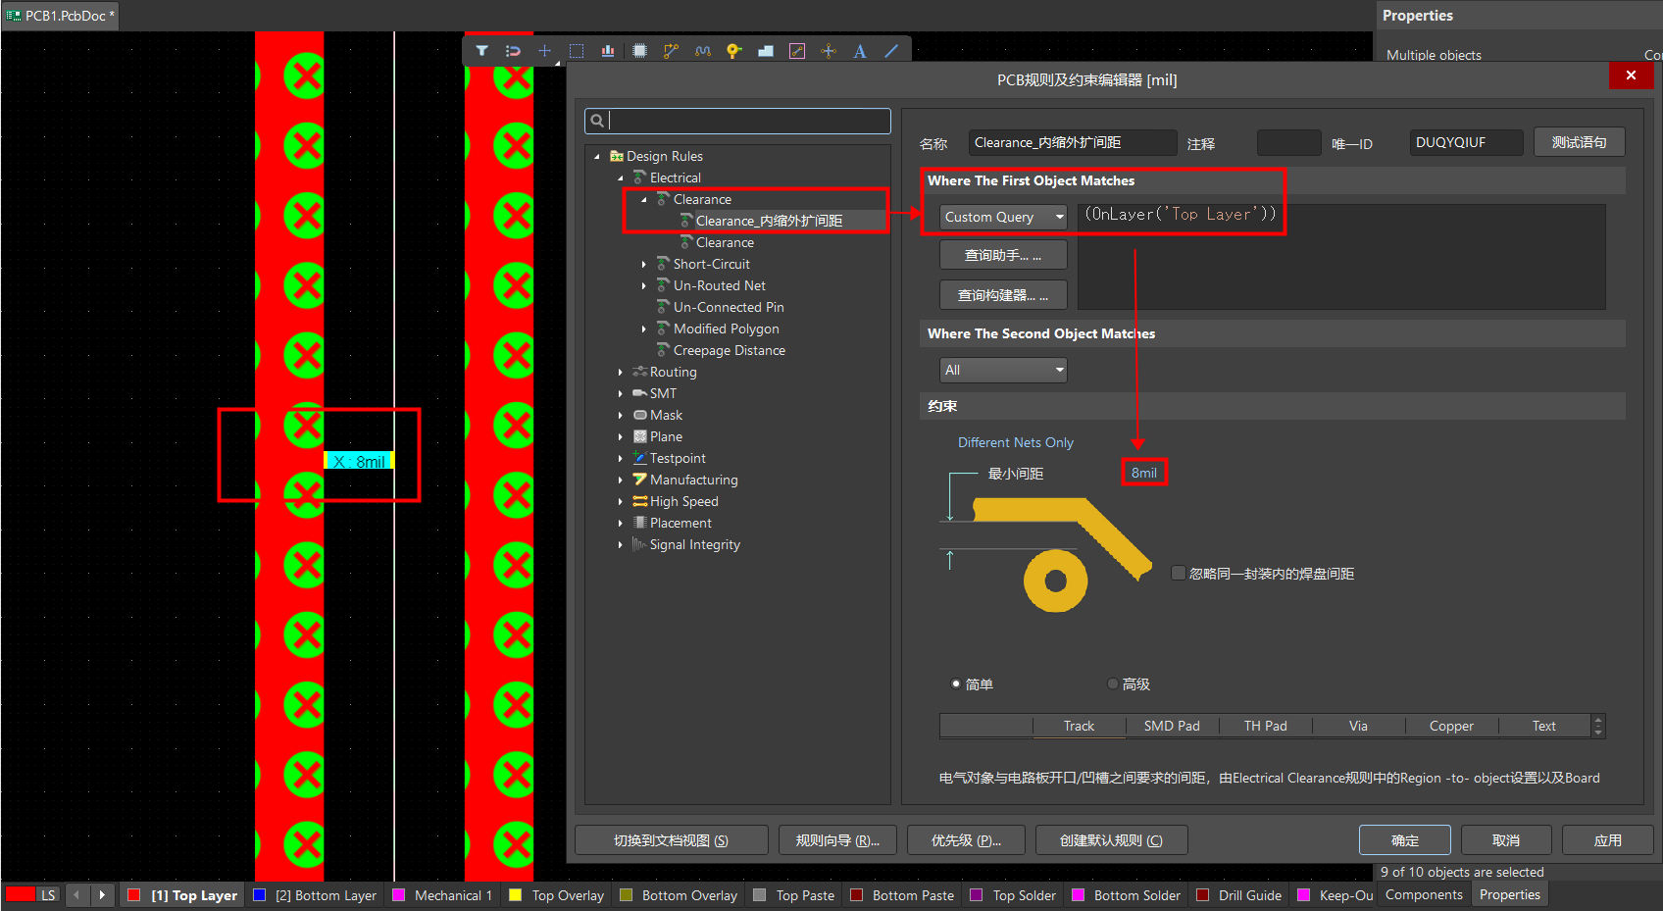The width and height of the screenshot is (1663, 911).
Task: Select the snap magnet tool icon
Action: click(x=513, y=51)
